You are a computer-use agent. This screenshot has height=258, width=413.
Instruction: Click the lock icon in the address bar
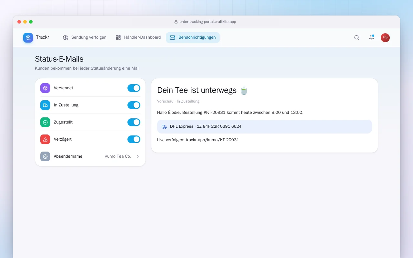176,22
